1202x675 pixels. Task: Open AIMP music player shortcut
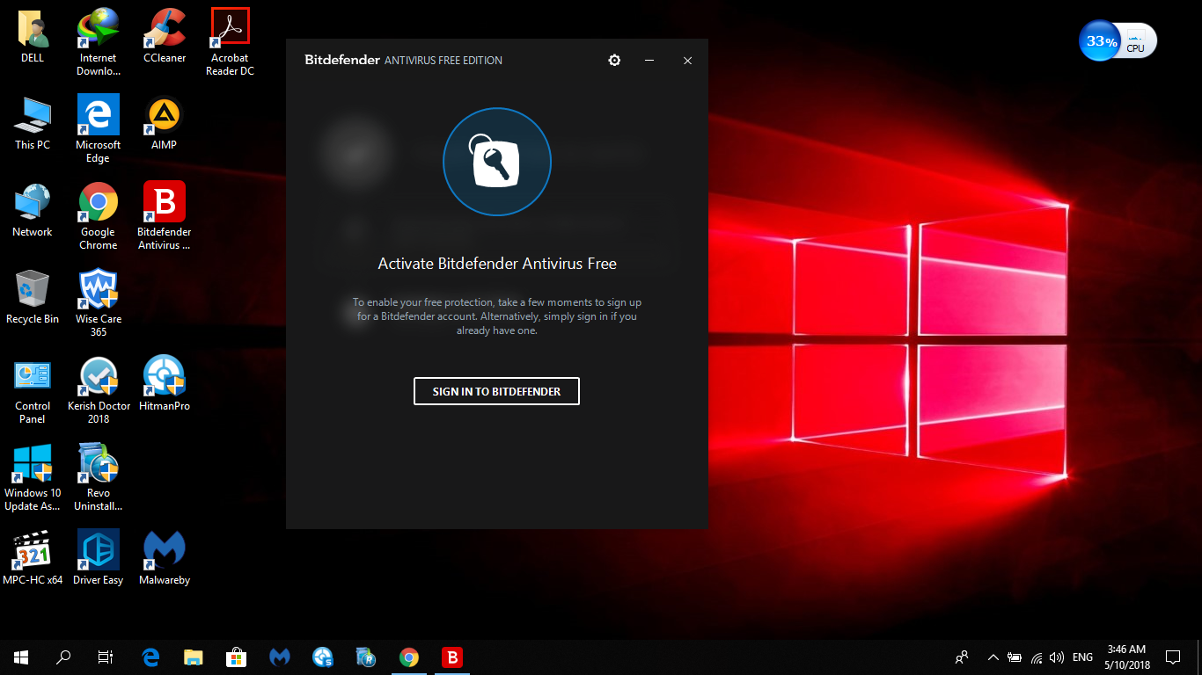165,123
